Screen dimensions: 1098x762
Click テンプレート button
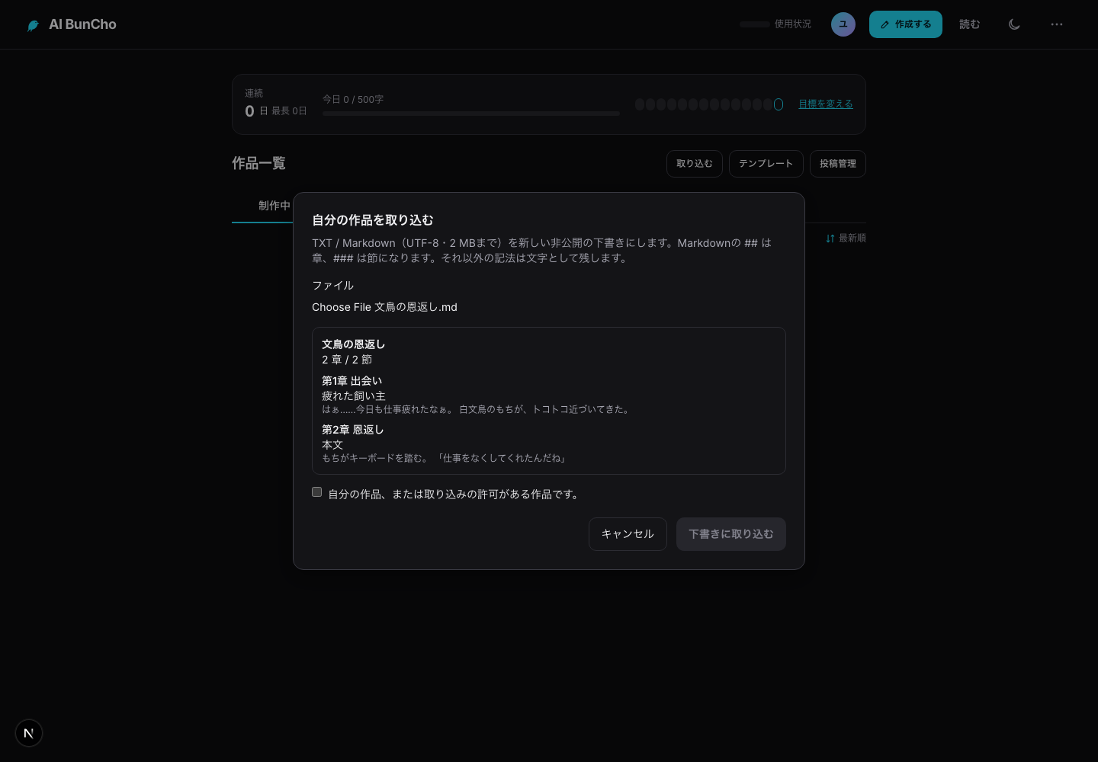pyautogui.click(x=766, y=164)
